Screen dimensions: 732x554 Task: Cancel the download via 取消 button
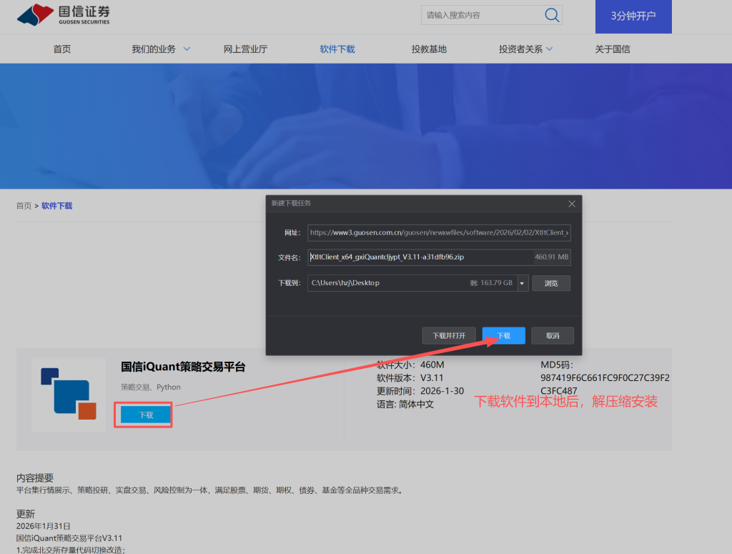point(552,335)
